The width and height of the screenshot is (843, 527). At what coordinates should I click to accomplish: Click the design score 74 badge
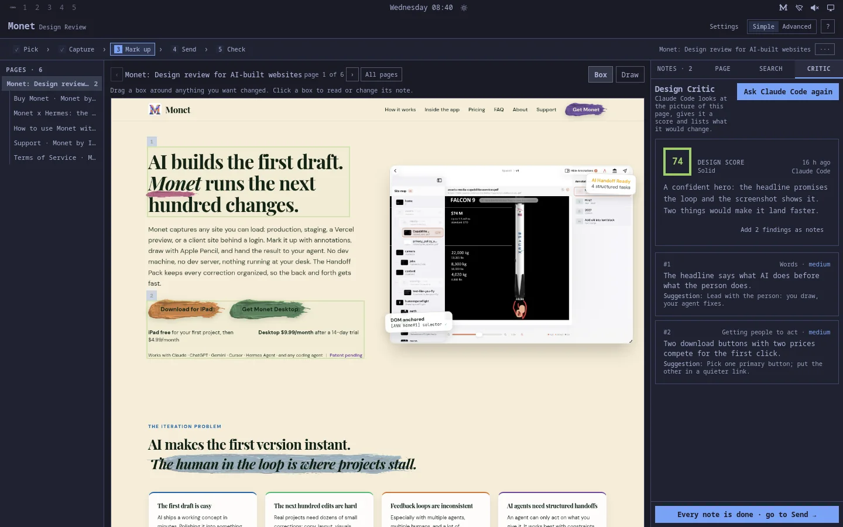coord(677,162)
